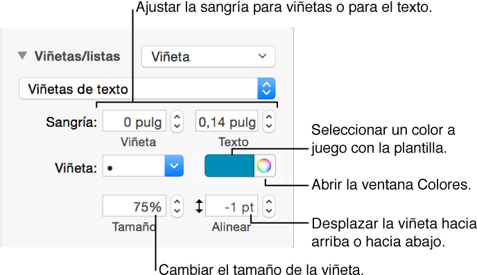The width and height of the screenshot is (477, 275).
Task: Click the blue bullet color well
Action: tap(229, 166)
